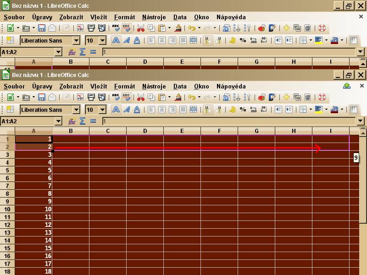Open the Paste dropdown arrow in lower window

(x=169, y=97)
